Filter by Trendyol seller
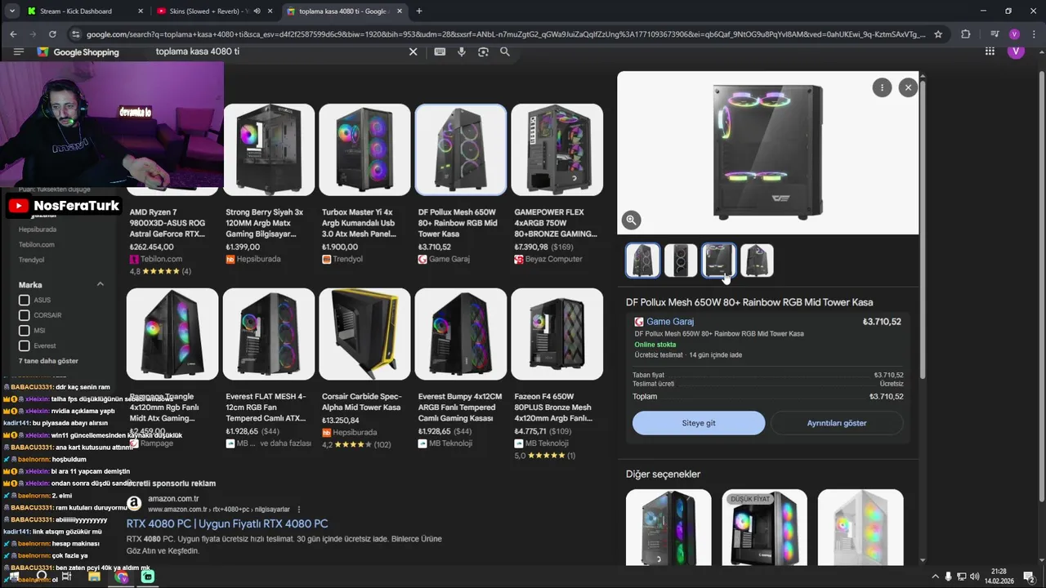The image size is (1046, 588). [32, 260]
